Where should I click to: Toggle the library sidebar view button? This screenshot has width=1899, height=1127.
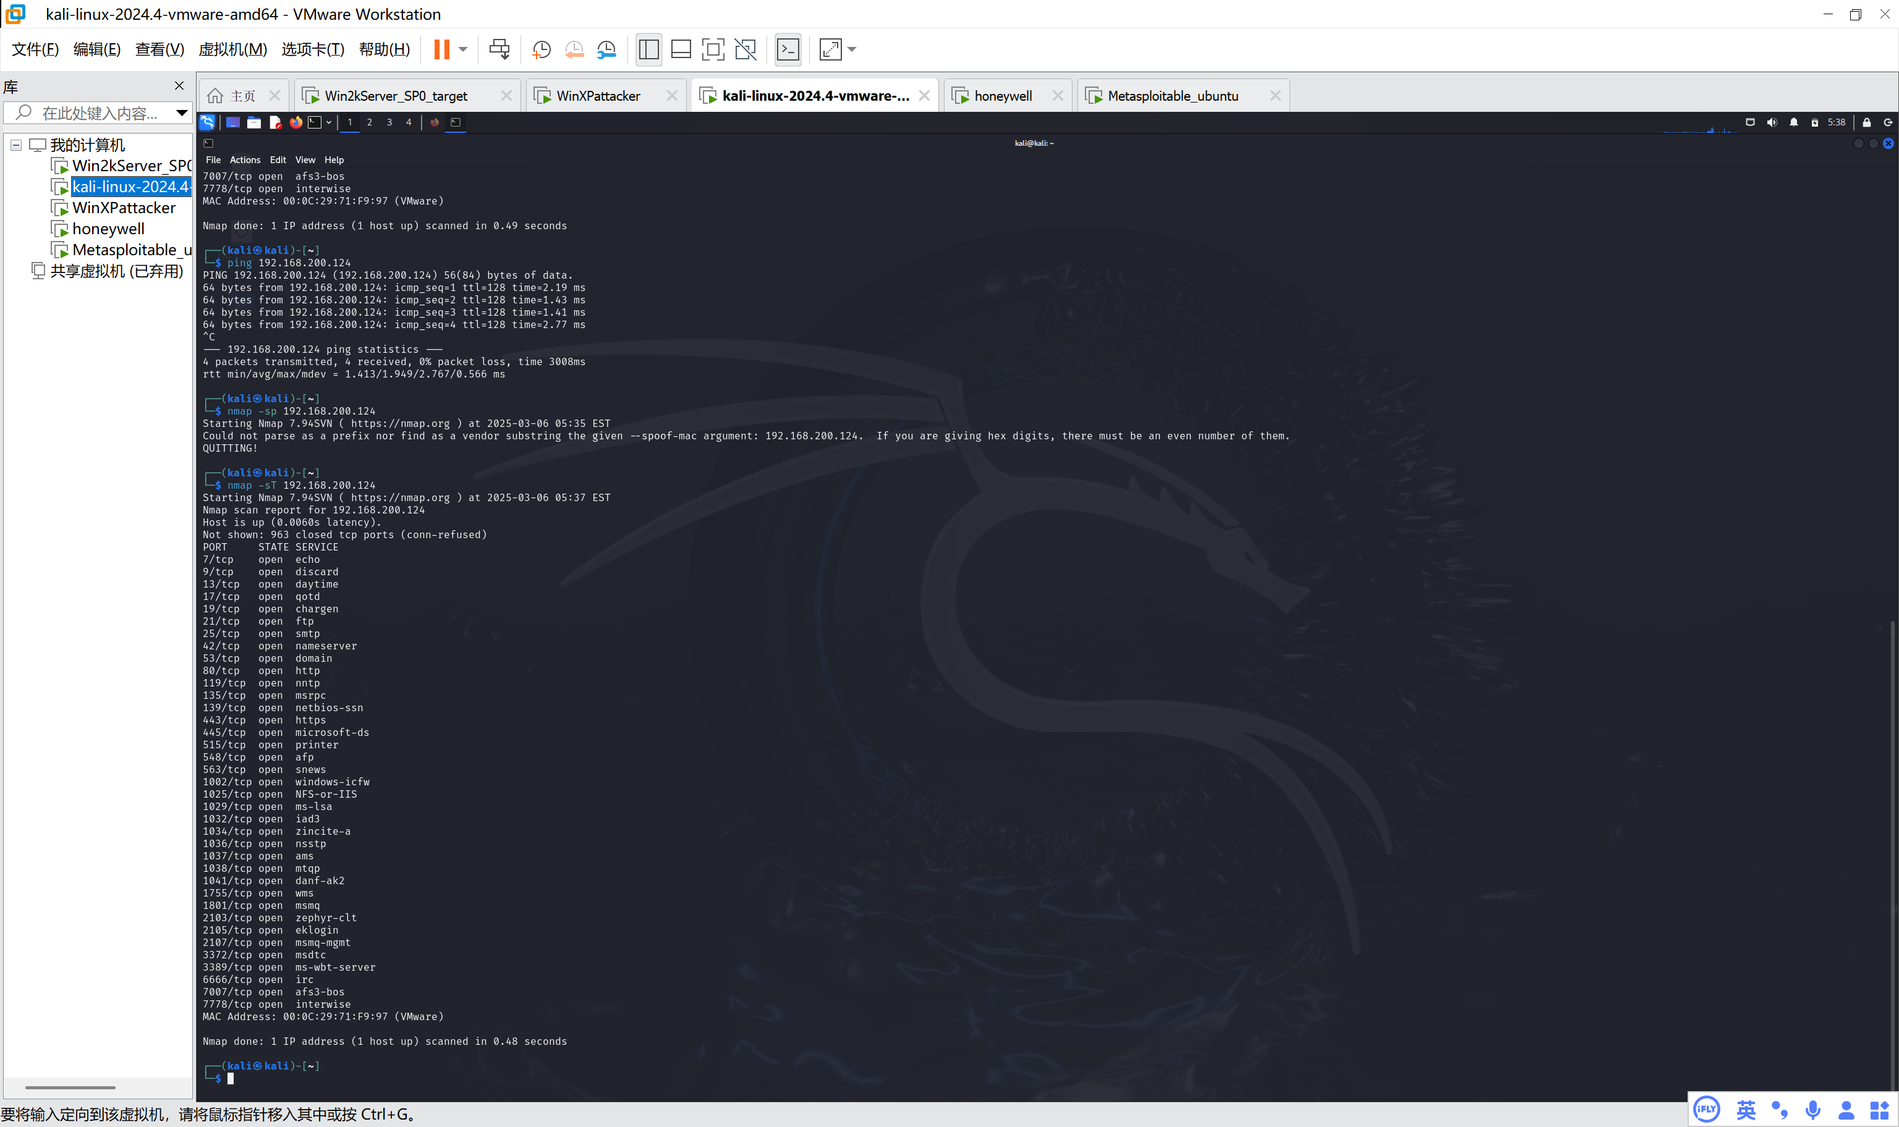(x=648, y=50)
